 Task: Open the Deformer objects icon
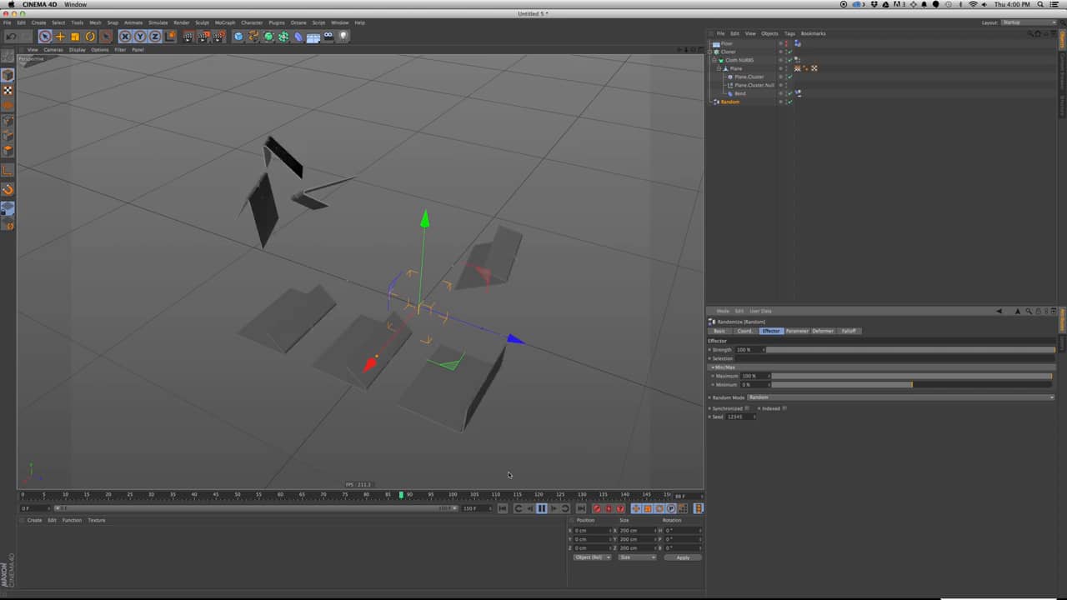pos(298,37)
